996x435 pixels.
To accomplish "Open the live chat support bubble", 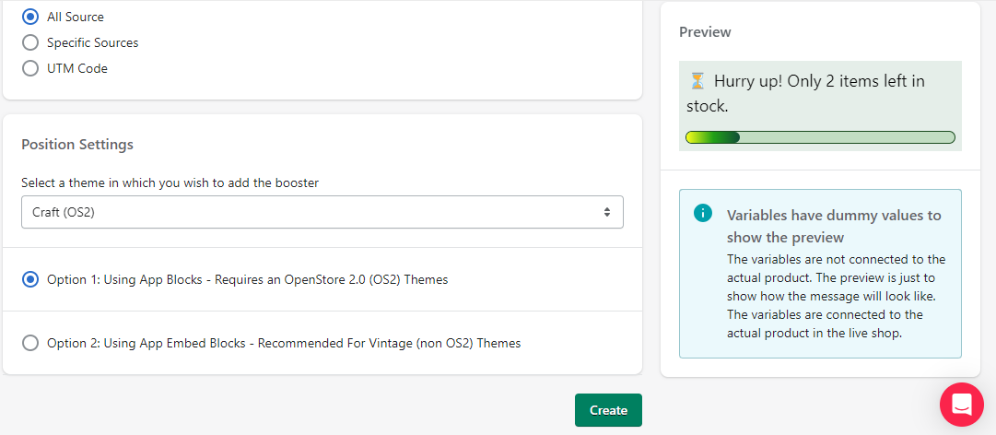I will tap(962, 405).
